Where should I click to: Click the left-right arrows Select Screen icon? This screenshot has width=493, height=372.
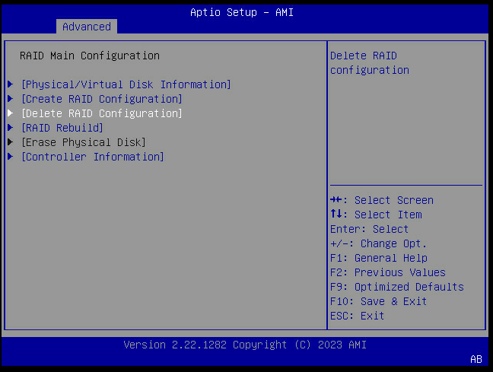(x=336, y=199)
